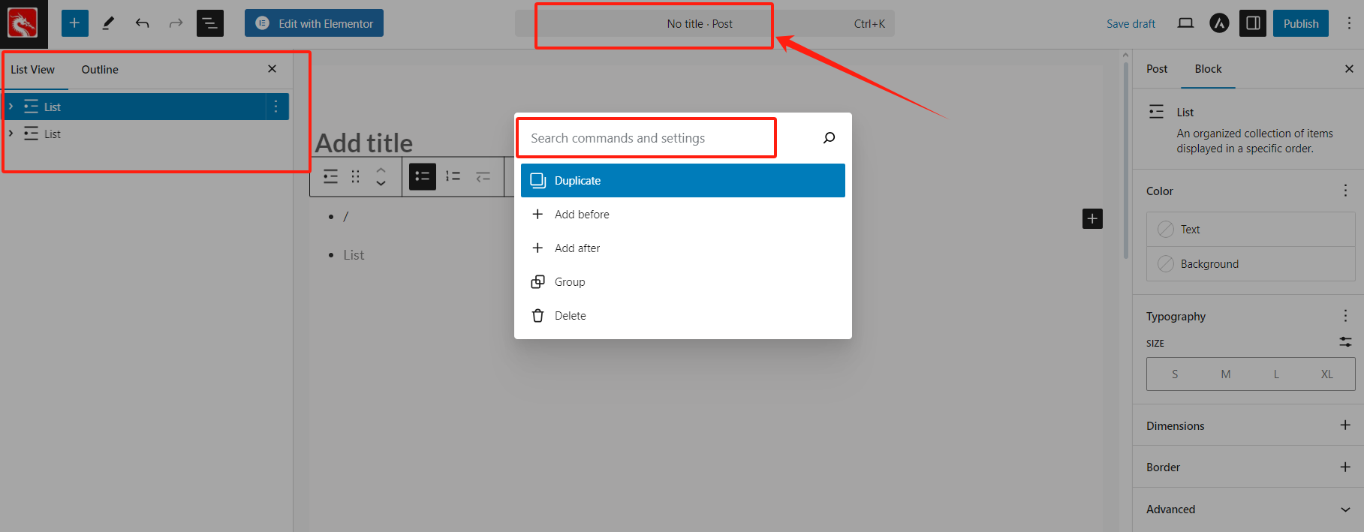Expand the first List item in List View
Viewport: 1364px width, 532px height.
click(11, 107)
